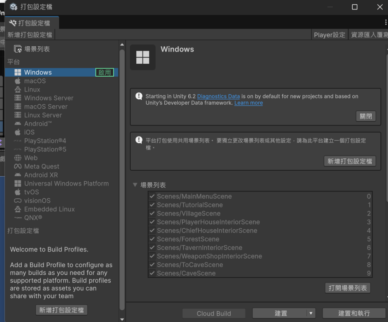Click the Windows Server icon
This screenshot has width=388, height=322.
(x=17, y=98)
